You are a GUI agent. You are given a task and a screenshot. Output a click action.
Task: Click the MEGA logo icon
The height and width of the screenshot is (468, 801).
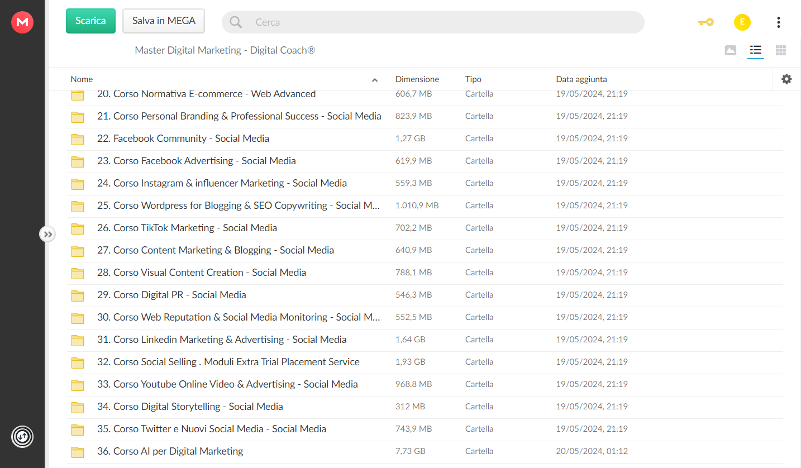(22, 22)
